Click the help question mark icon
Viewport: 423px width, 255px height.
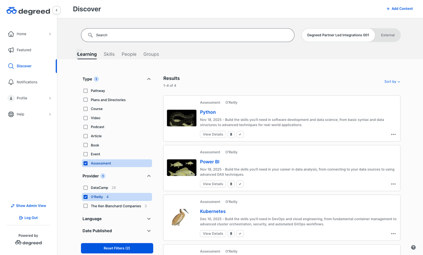[413, 248]
